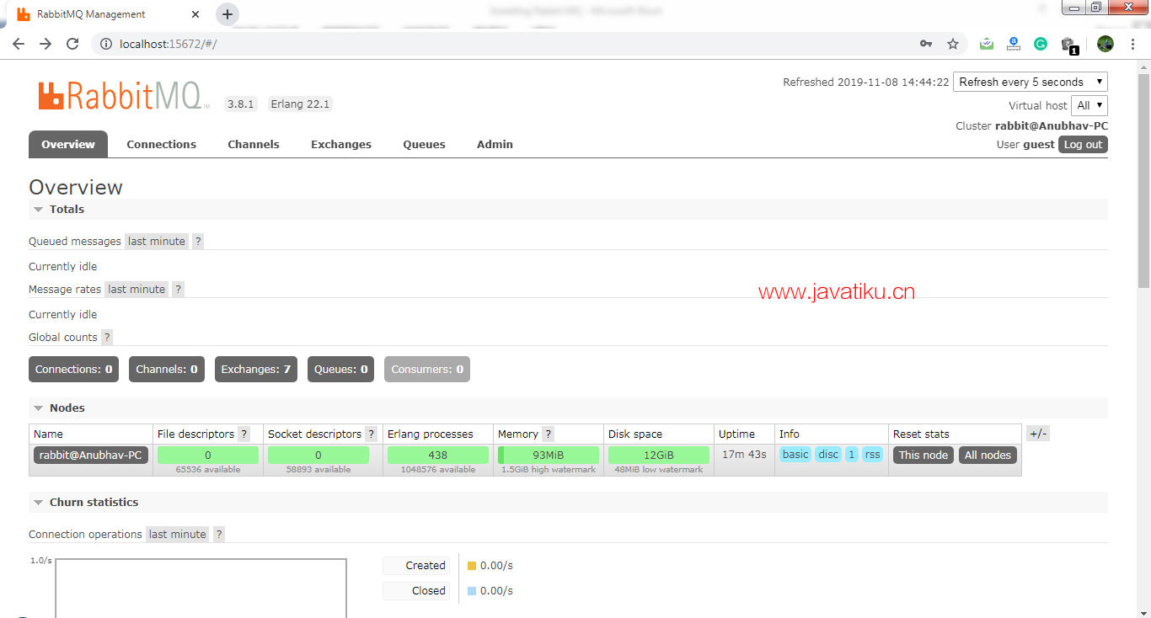Open the Virtual host dropdown

click(1089, 105)
